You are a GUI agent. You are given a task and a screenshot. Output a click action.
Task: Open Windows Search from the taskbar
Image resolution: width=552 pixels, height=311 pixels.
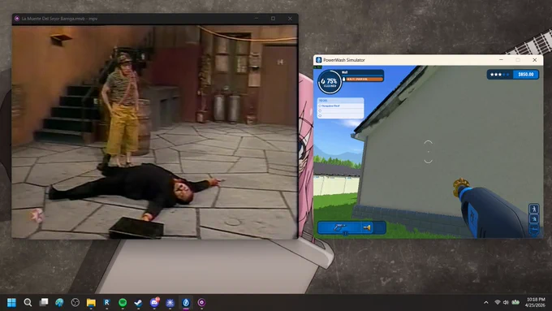pyautogui.click(x=28, y=302)
